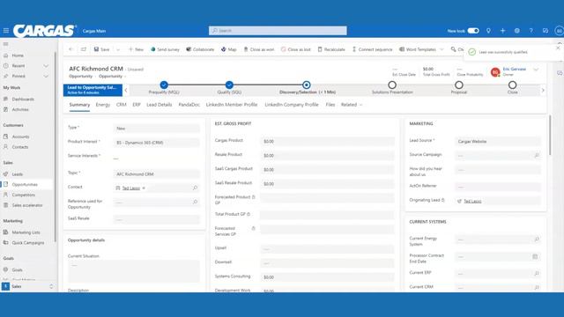Click the Eric Gervase owner link
The width and height of the screenshot is (564, 317).
click(515, 69)
